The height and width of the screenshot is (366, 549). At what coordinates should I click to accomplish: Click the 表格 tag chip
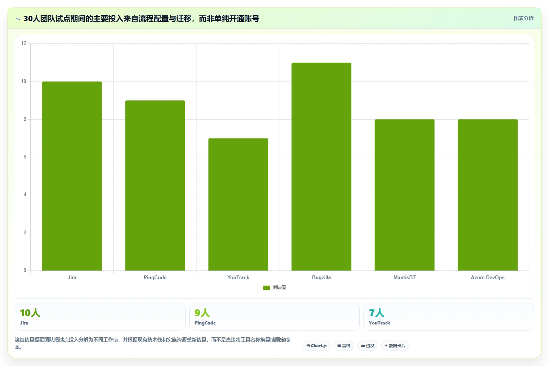point(344,346)
